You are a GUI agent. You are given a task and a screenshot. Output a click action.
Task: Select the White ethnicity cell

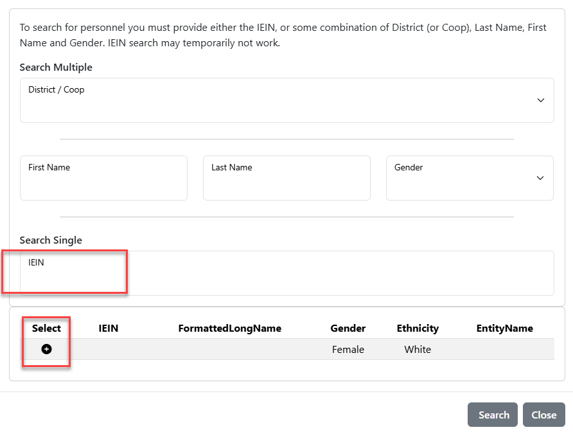click(418, 349)
